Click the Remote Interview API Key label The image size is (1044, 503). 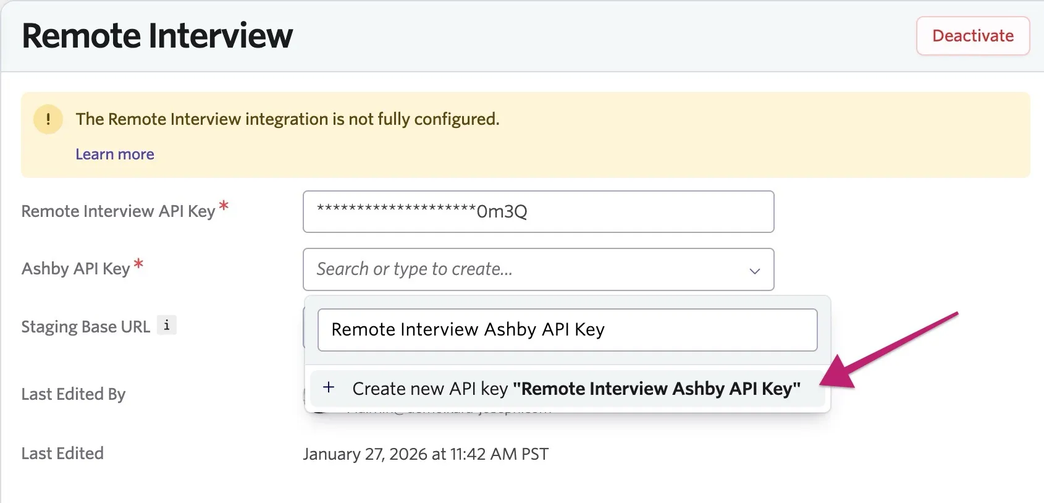coord(118,211)
